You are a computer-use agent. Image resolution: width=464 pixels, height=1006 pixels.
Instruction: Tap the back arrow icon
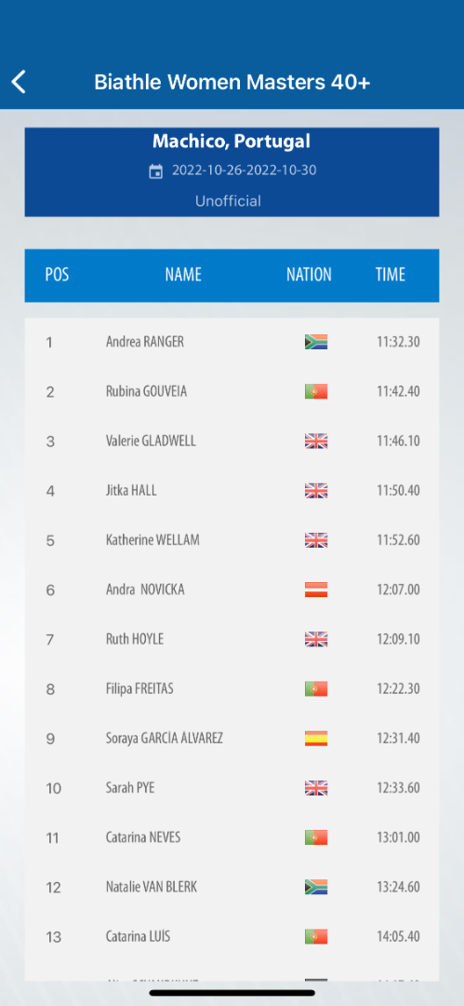pos(19,82)
